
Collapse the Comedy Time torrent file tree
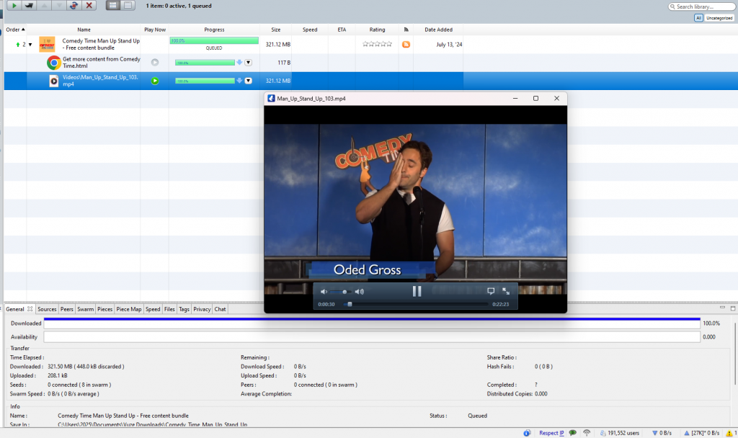pos(30,45)
